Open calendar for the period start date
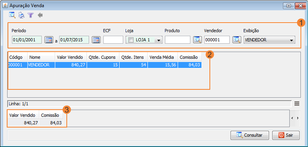 [x=49, y=40]
